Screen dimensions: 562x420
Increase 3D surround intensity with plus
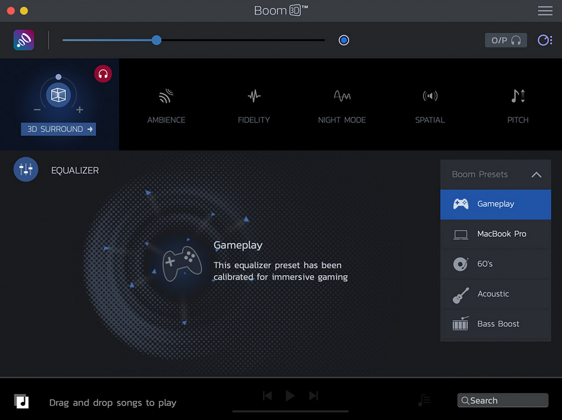(x=79, y=110)
